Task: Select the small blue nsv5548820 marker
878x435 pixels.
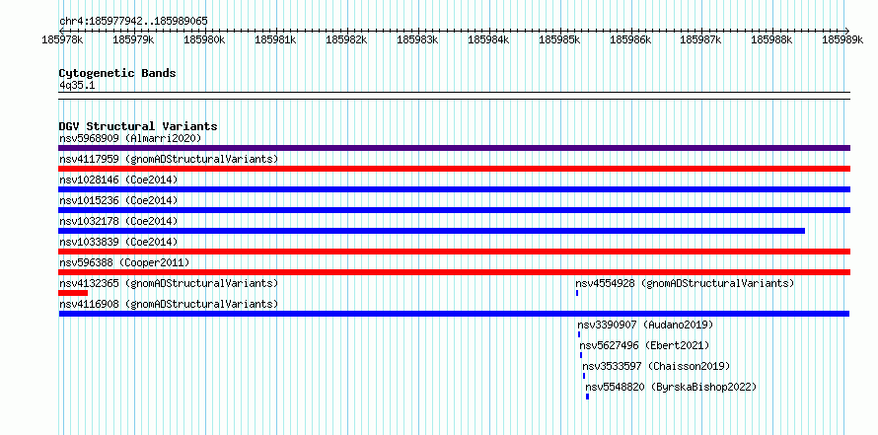Action: click(587, 397)
